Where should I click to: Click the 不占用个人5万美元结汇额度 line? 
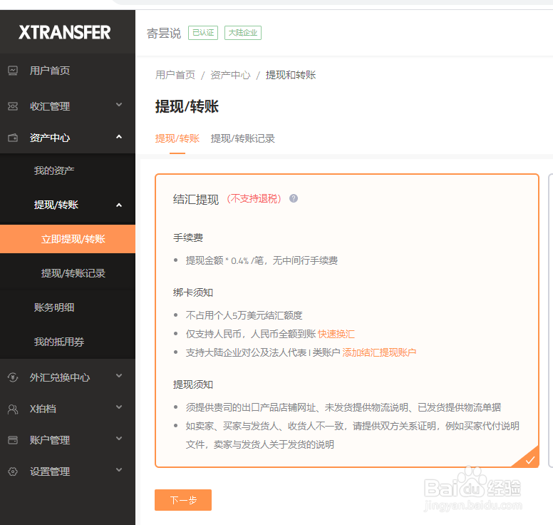(x=244, y=315)
